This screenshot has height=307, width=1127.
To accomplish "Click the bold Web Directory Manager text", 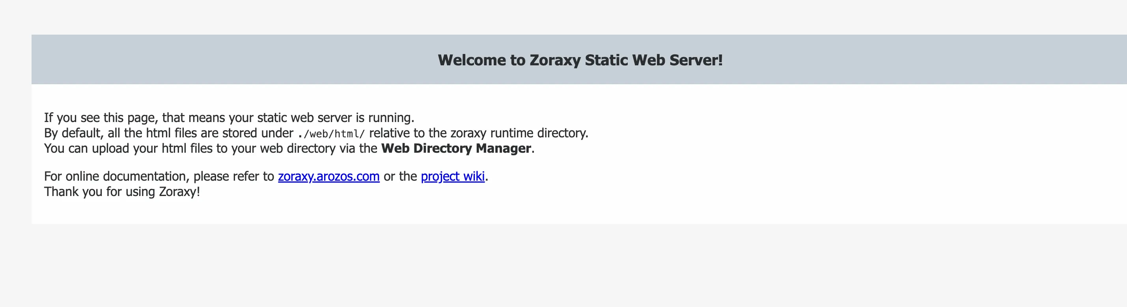I will (x=456, y=148).
